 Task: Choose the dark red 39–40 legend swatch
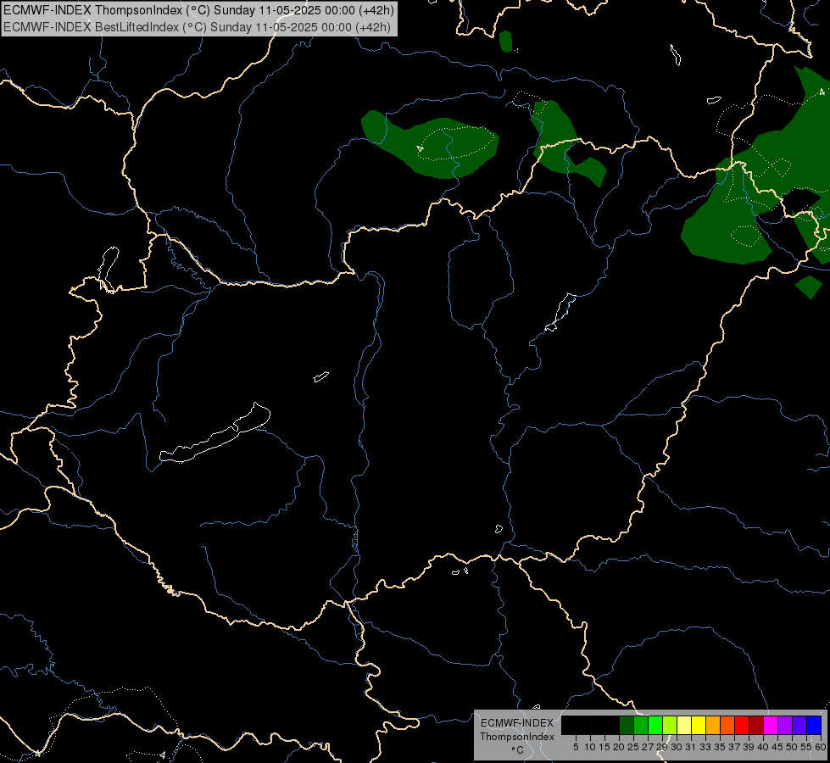coord(756,725)
